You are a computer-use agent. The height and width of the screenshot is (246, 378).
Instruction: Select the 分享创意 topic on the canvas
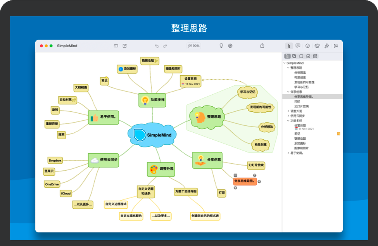(x=207, y=160)
